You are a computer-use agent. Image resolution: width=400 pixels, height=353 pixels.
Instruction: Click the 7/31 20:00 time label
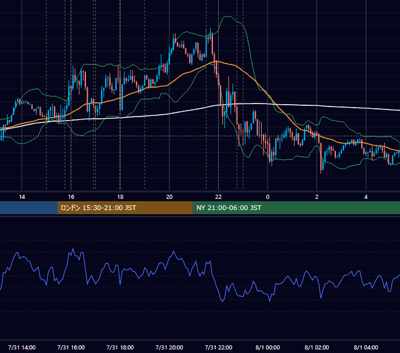point(169,347)
